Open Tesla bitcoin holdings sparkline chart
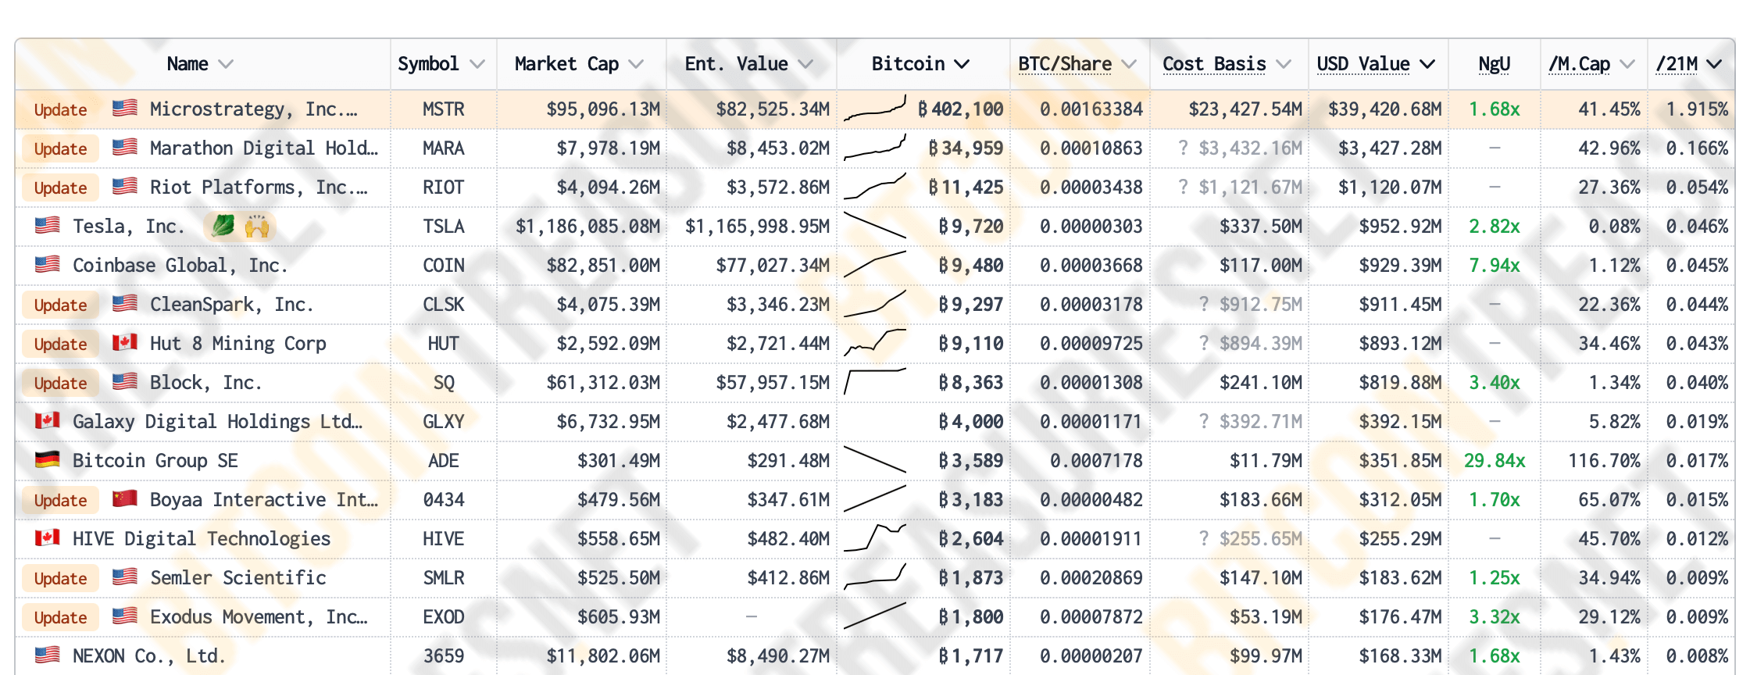This screenshot has width=1750, height=675. (x=875, y=226)
